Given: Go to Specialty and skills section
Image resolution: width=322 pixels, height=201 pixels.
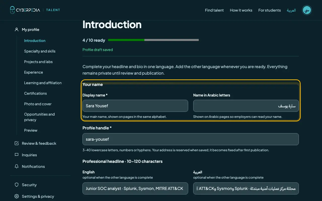Looking at the screenshot, I should coord(40,51).
